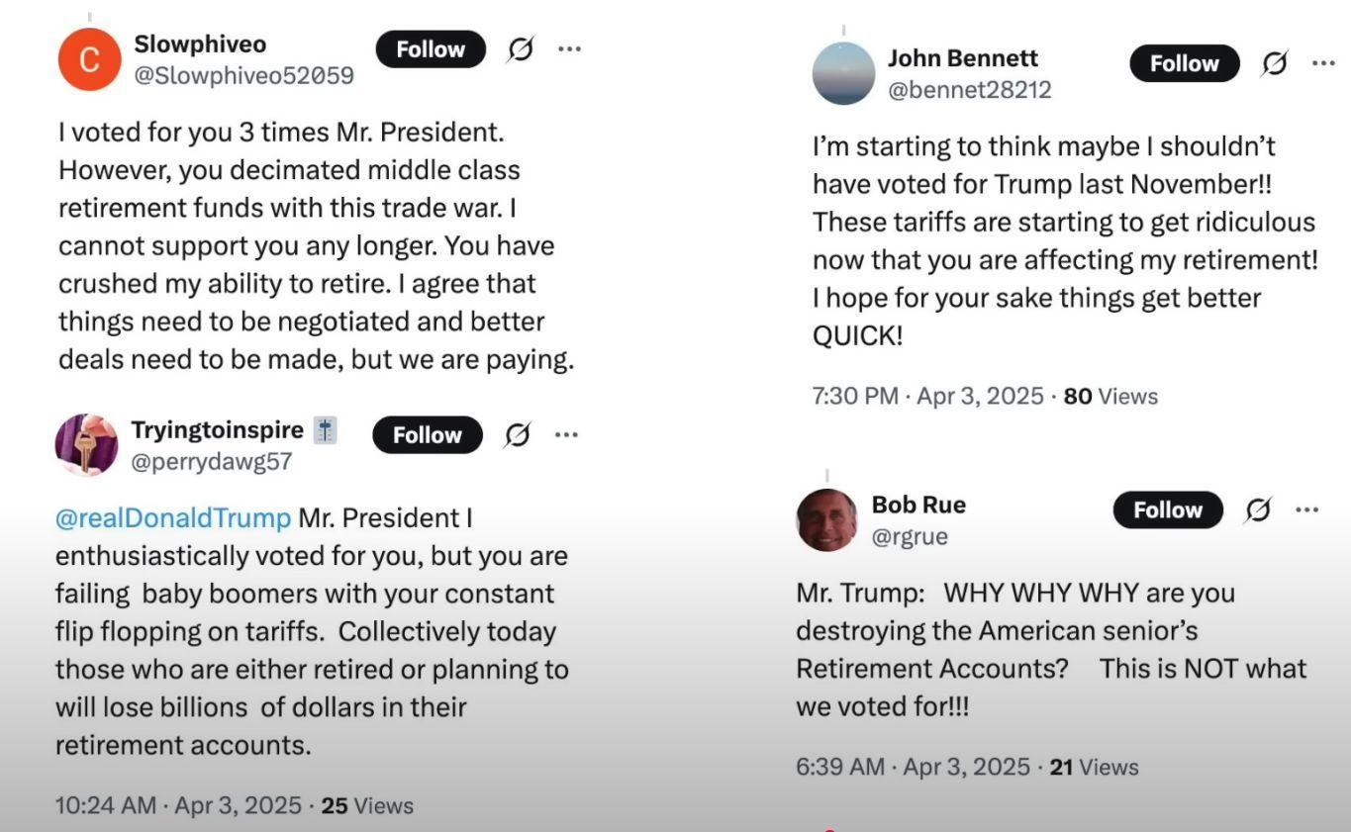Follow the Slowphiveo account
1351x832 pixels.
[x=431, y=49]
